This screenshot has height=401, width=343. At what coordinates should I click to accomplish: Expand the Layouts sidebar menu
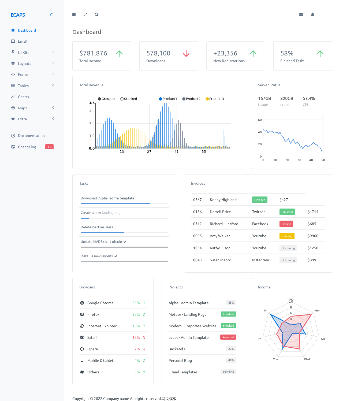tap(32, 64)
